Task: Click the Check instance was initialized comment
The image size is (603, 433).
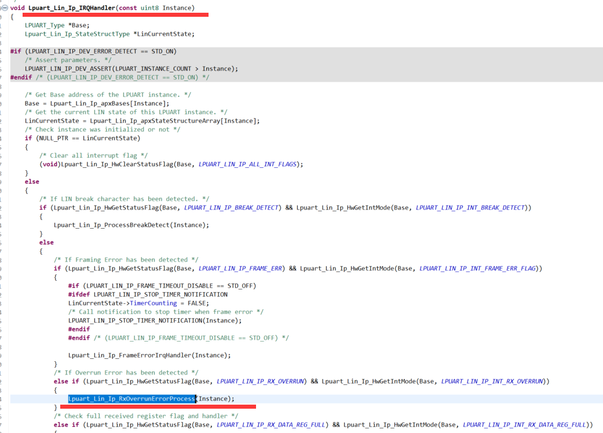Action: (103, 130)
